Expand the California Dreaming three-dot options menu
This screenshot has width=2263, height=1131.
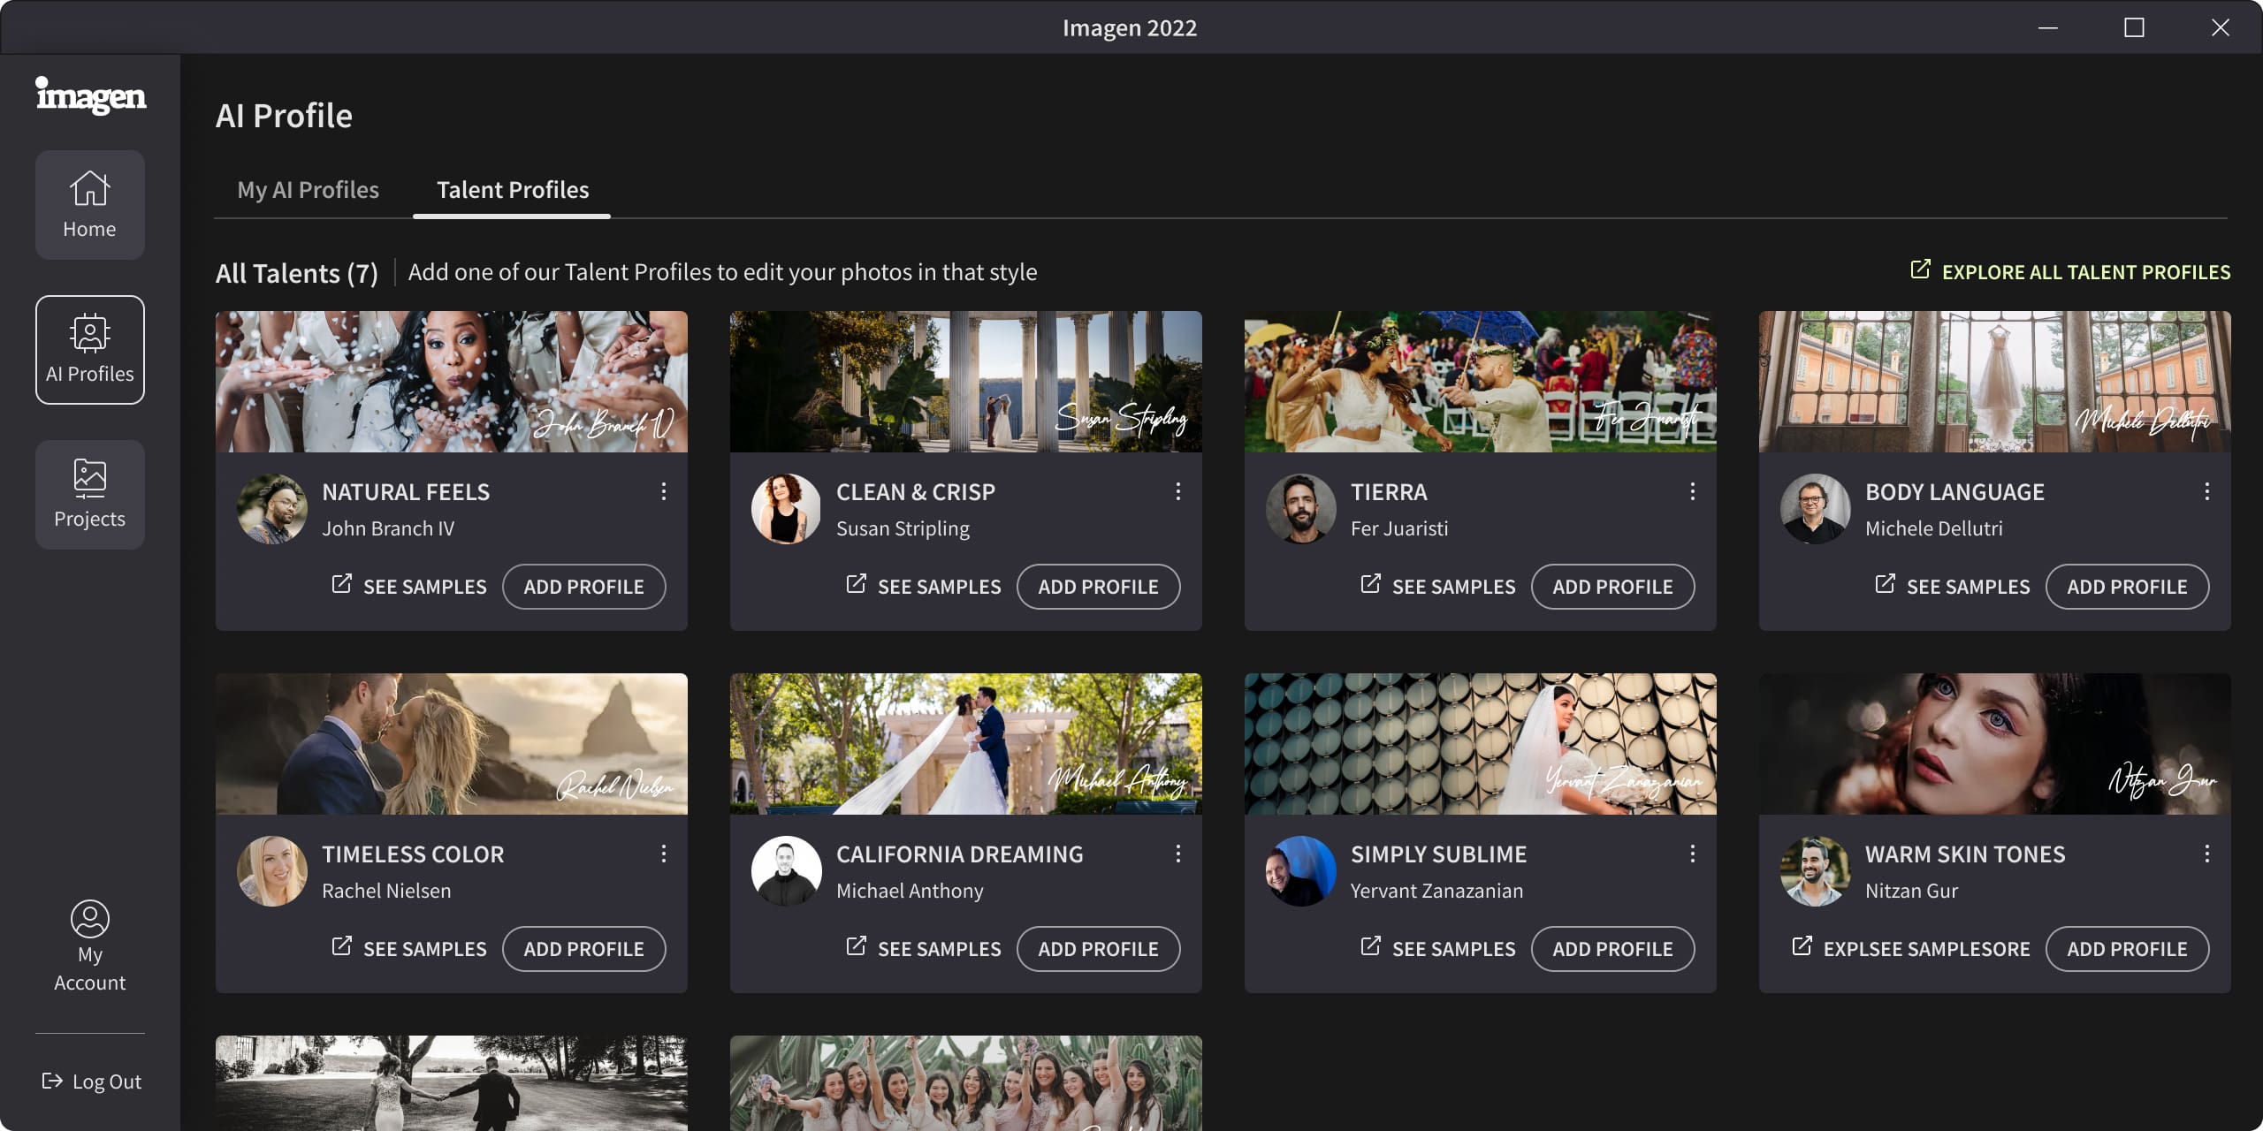coord(1177,854)
